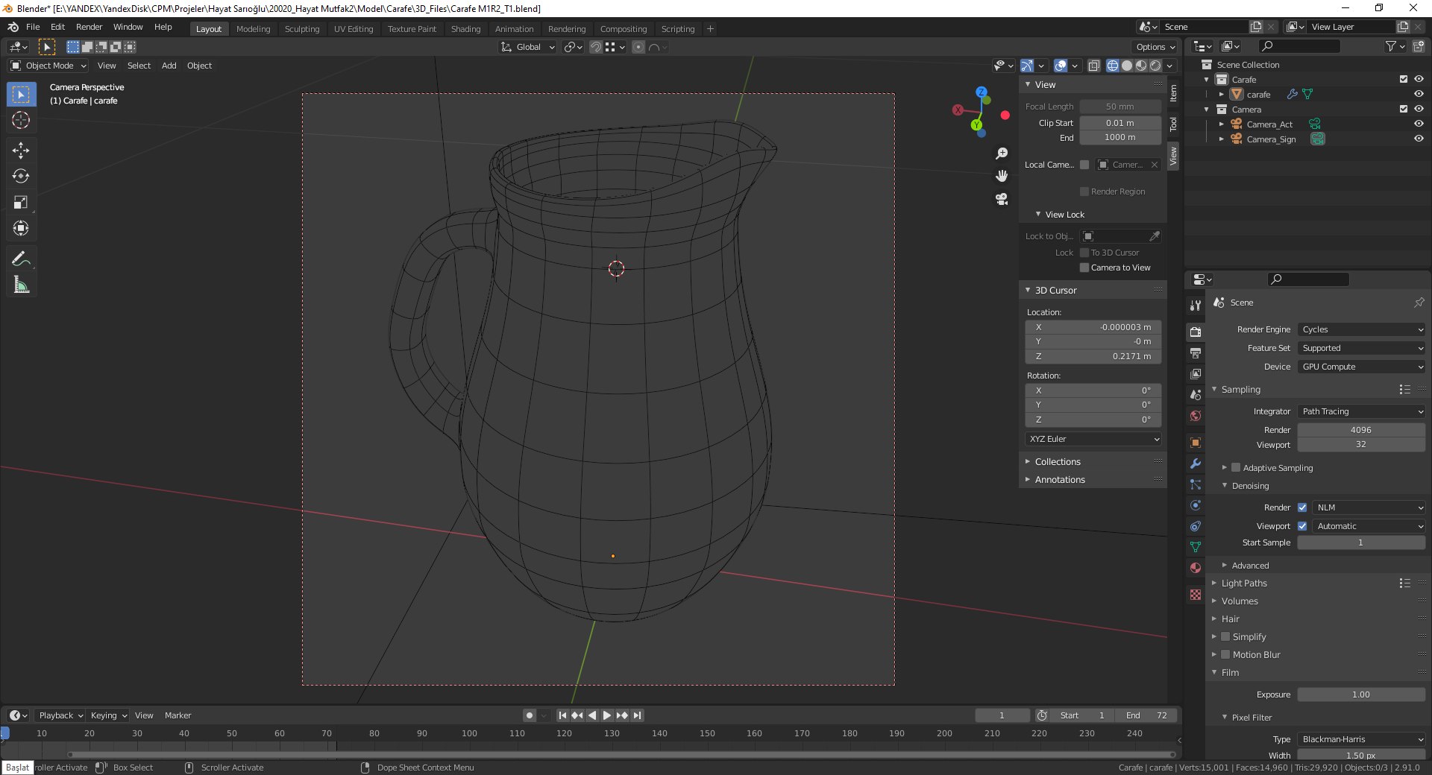Activate the Rotate tool
This screenshot has width=1432, height=775.
[x=21, y=177]
